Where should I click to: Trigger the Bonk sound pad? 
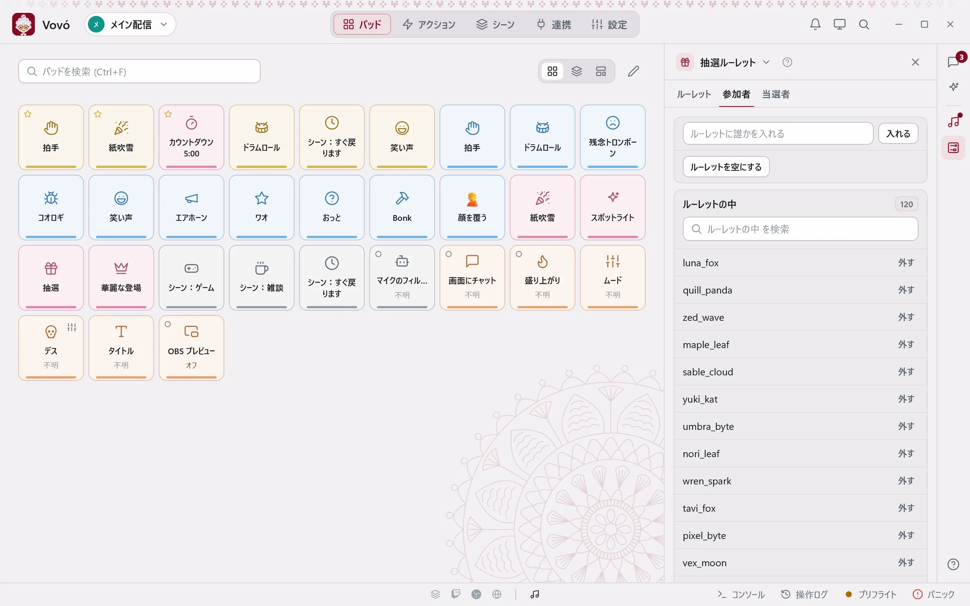(402, 207)
